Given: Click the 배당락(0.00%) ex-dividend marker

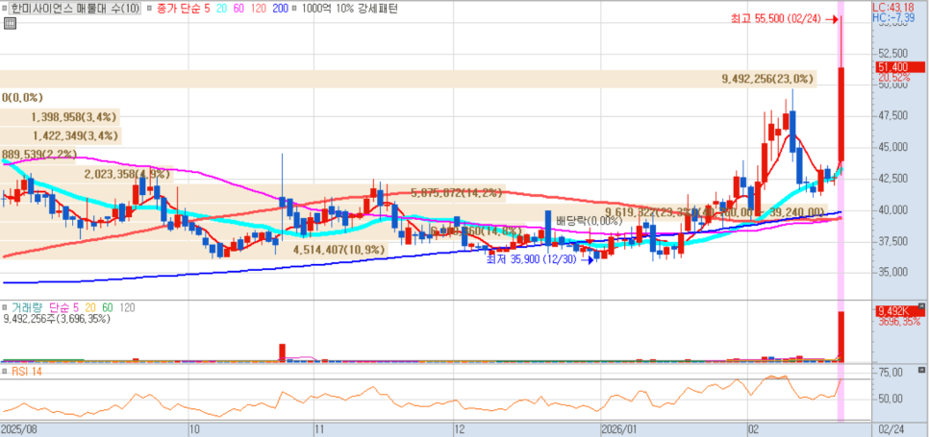Looking at the screenshot, I should pyautogui.click(x=589, y=221).
